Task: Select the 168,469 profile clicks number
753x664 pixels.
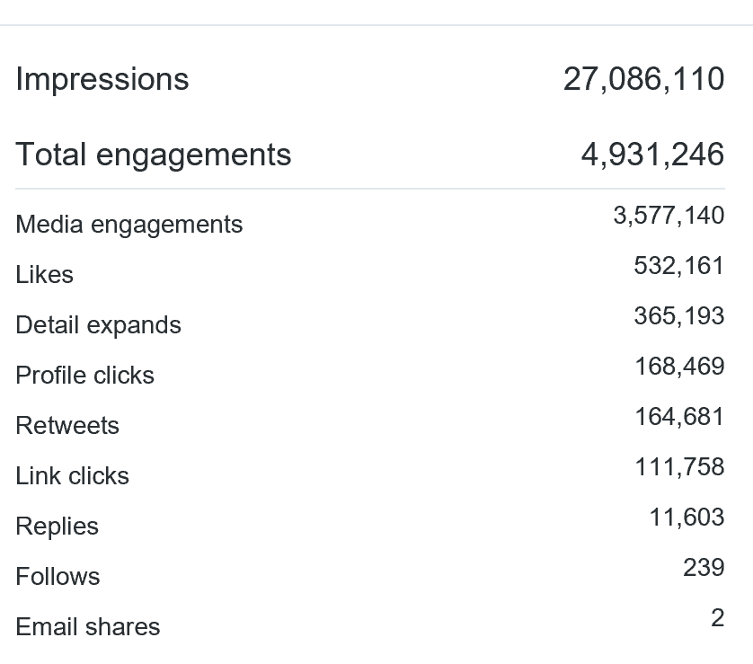Action: tap(678, 367)
